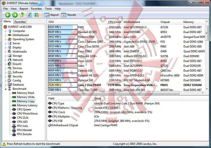This screenshot has height=148, width=211.
Task: Click the Manage users people icon
Action: (36, 15)
